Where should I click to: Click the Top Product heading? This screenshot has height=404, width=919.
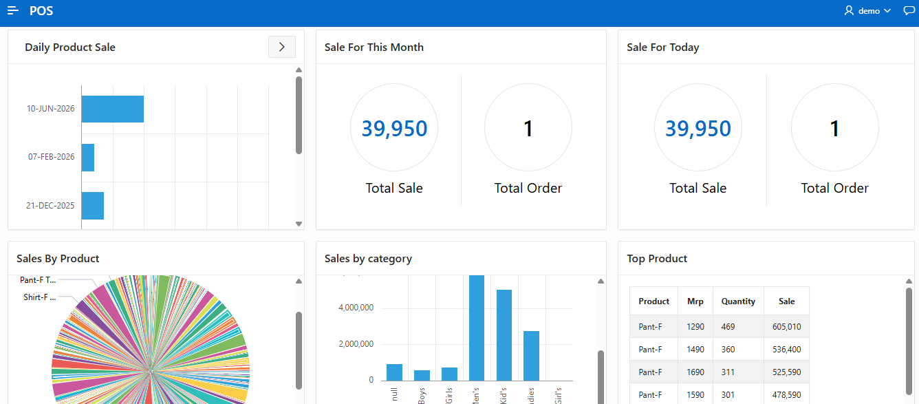pos(657,259)
